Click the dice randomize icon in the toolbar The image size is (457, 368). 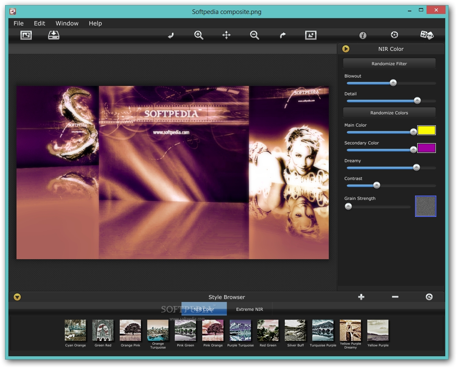(427, 35)
